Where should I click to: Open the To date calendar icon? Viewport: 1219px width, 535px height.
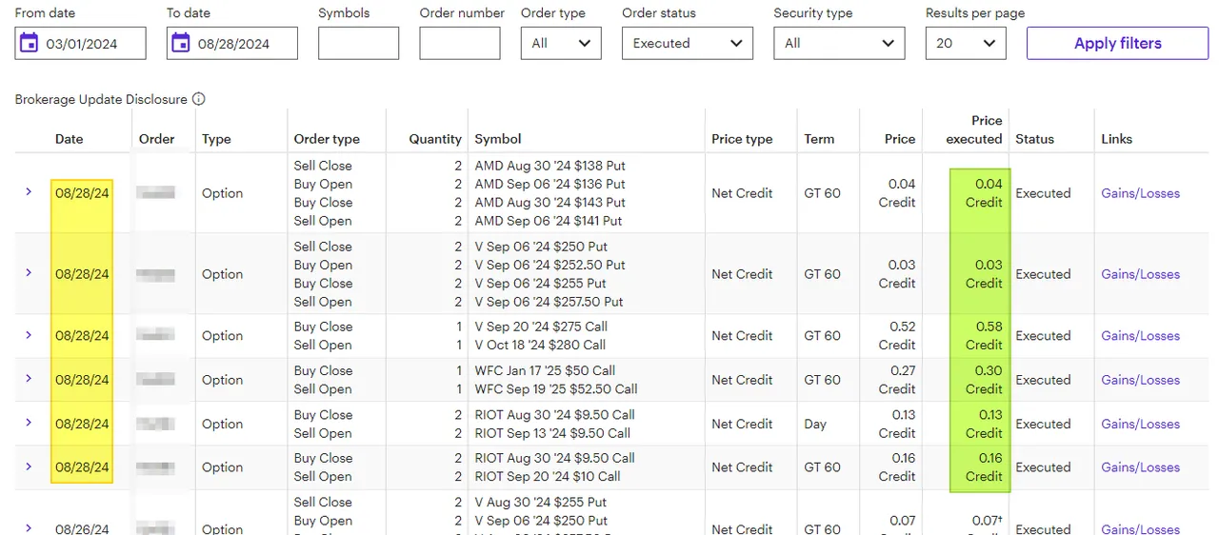181,43
